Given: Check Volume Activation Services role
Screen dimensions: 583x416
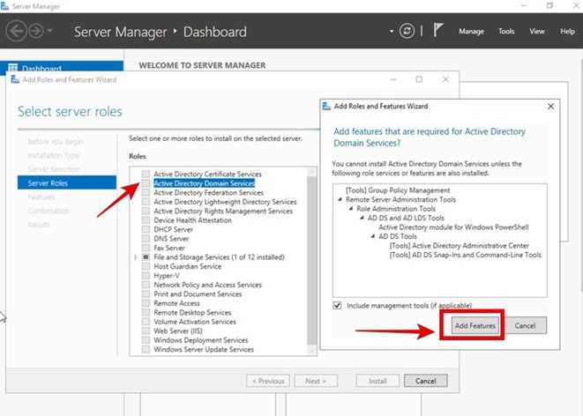Looking at the screenshot, I should (x=146, y=322).
